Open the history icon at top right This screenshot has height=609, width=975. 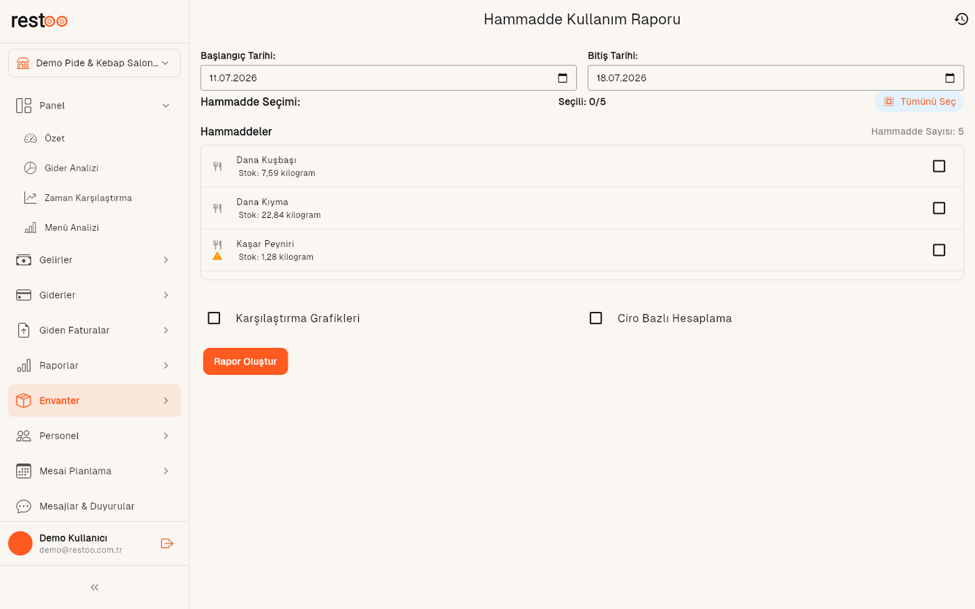coord(961,19)
